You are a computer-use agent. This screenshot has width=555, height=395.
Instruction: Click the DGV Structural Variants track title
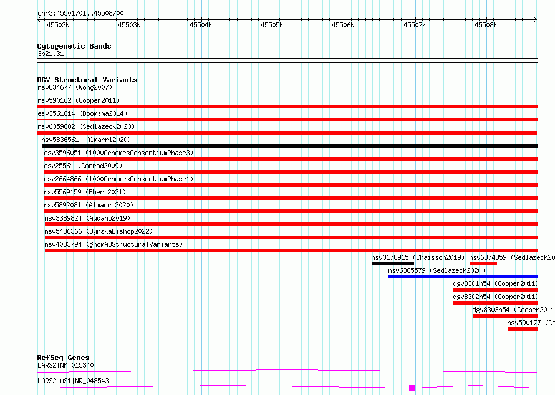[87, 80]
